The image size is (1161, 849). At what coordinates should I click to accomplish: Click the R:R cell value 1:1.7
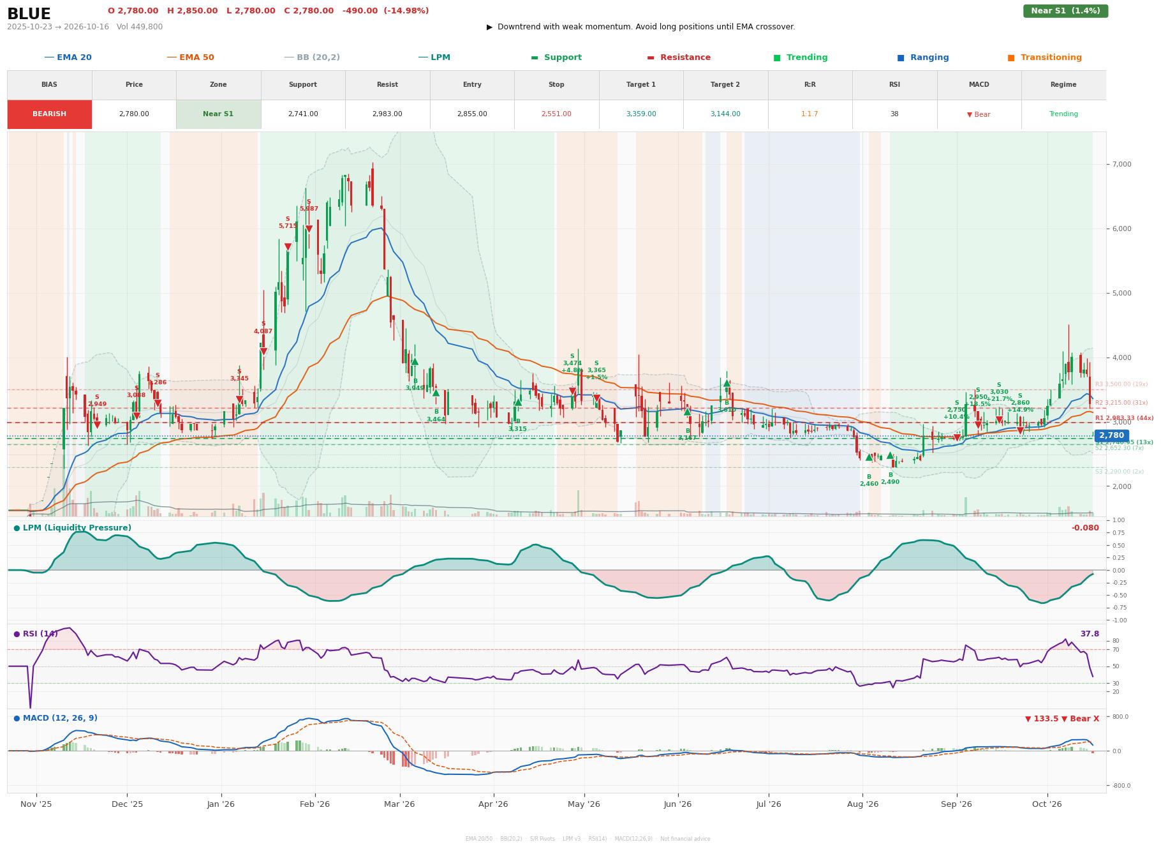(810, 114)
